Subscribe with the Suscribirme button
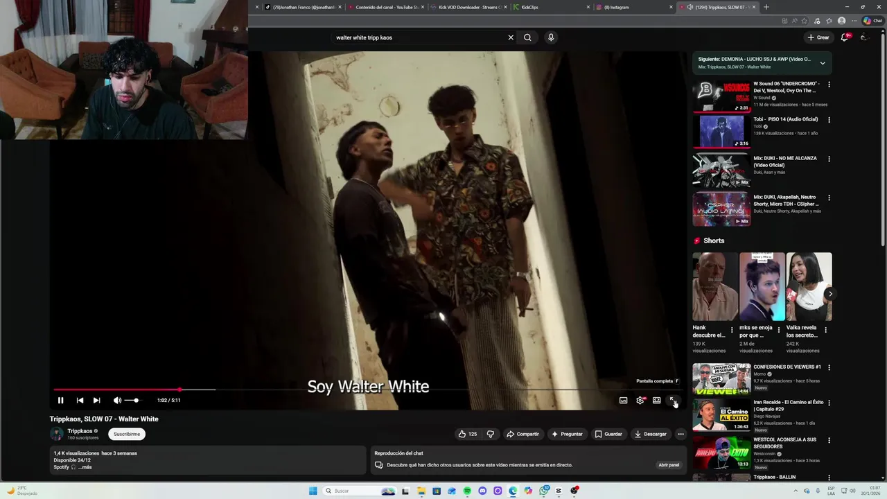Viewport: 887px width, 499px height. (x=127, y=434)
